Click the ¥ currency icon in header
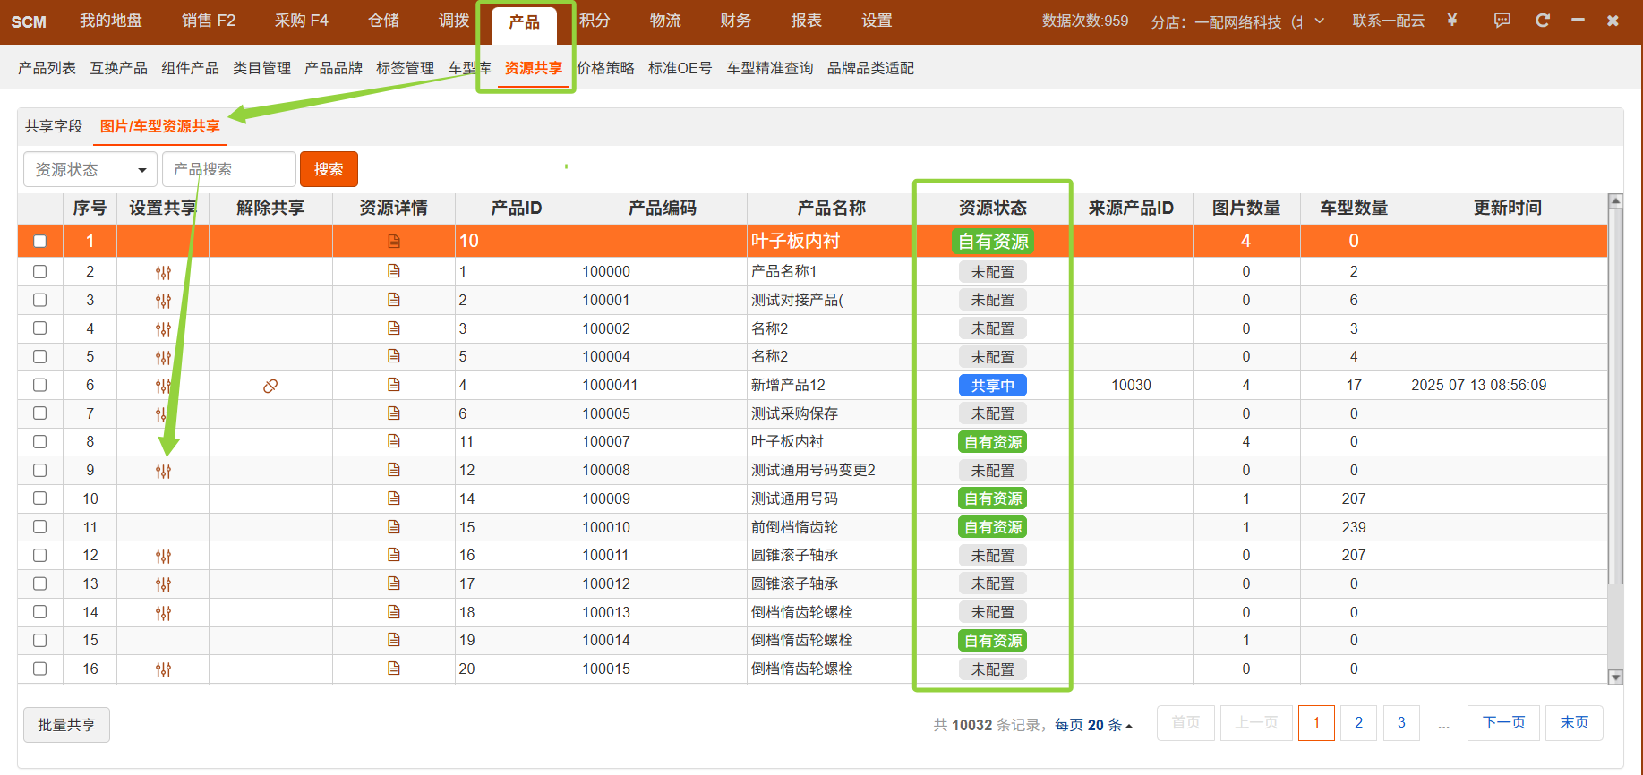Screen dimensions: 1643x775 (1452, 21)
